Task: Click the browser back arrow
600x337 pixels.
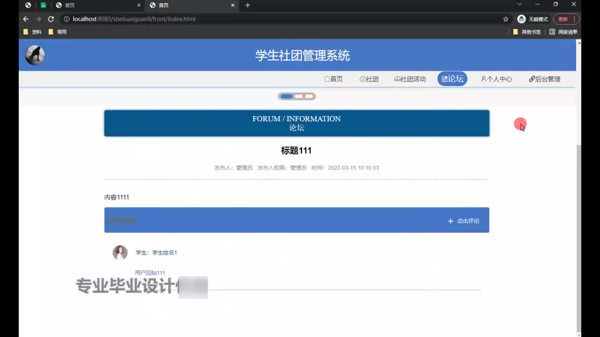Action: [x=26, y=19]
